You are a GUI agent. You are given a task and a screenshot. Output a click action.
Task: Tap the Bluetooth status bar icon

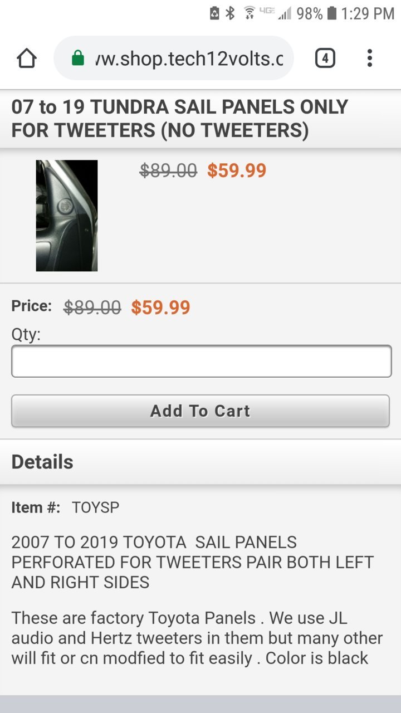point(230,13)
